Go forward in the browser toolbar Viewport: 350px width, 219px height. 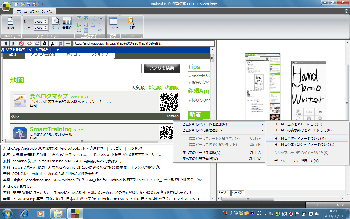pyautogui.click(x=13, y=44)
